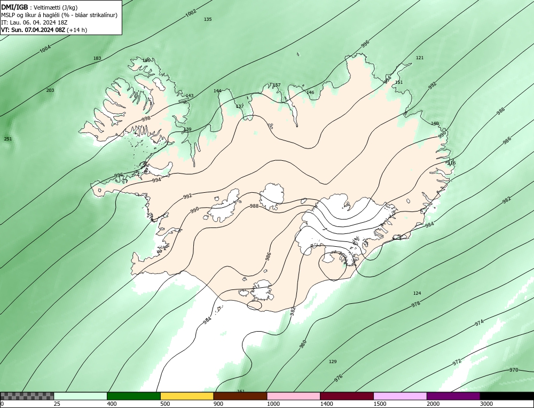
Task: Click the 1002 isobar label
Action: point(191,13)
